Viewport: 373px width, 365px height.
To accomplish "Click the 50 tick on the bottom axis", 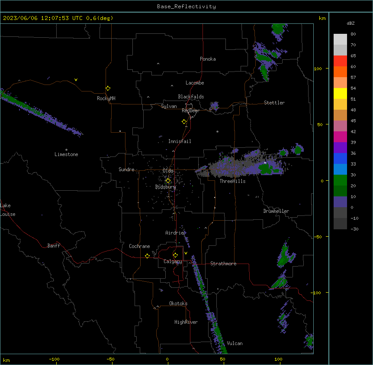I will pos(223,359).
